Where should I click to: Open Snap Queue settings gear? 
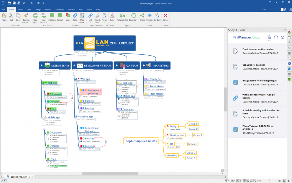(282, 38)
